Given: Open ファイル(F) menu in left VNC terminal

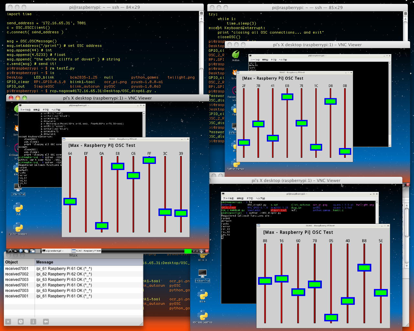Looking at the screenshot, I should coord(25,110).
